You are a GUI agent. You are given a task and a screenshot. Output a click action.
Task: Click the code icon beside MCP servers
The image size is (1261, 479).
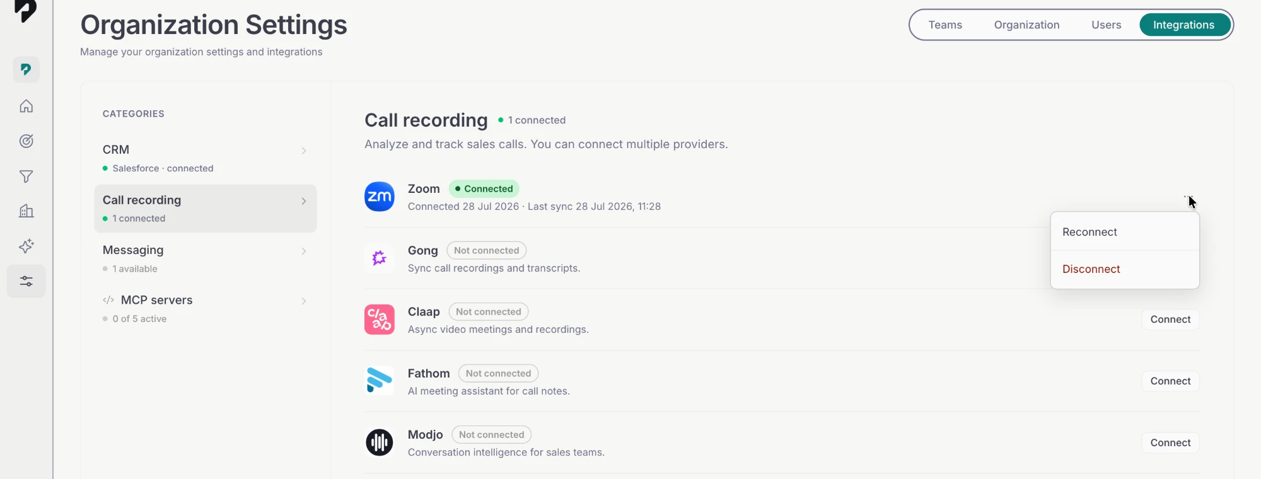coord(108,300)
